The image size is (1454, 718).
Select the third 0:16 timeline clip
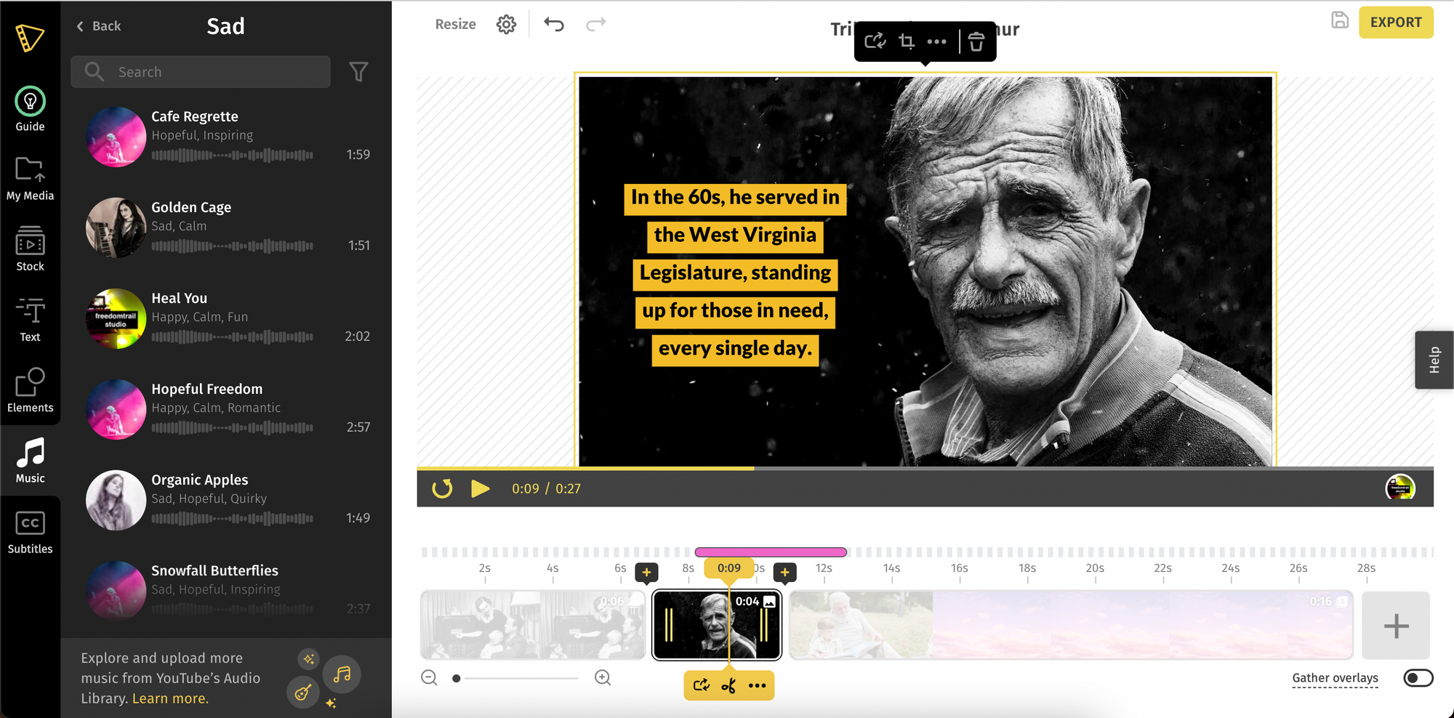pos(1071,625)
